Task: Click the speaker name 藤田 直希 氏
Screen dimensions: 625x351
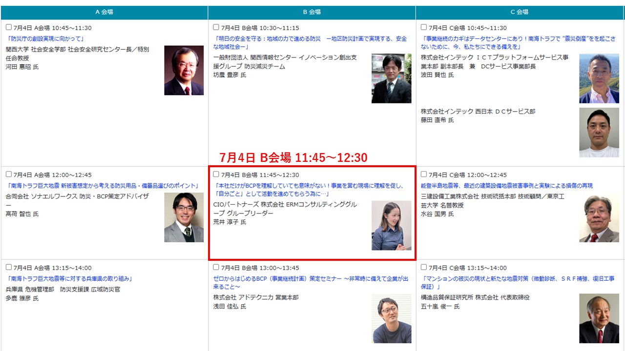Action: coord(437,120)
